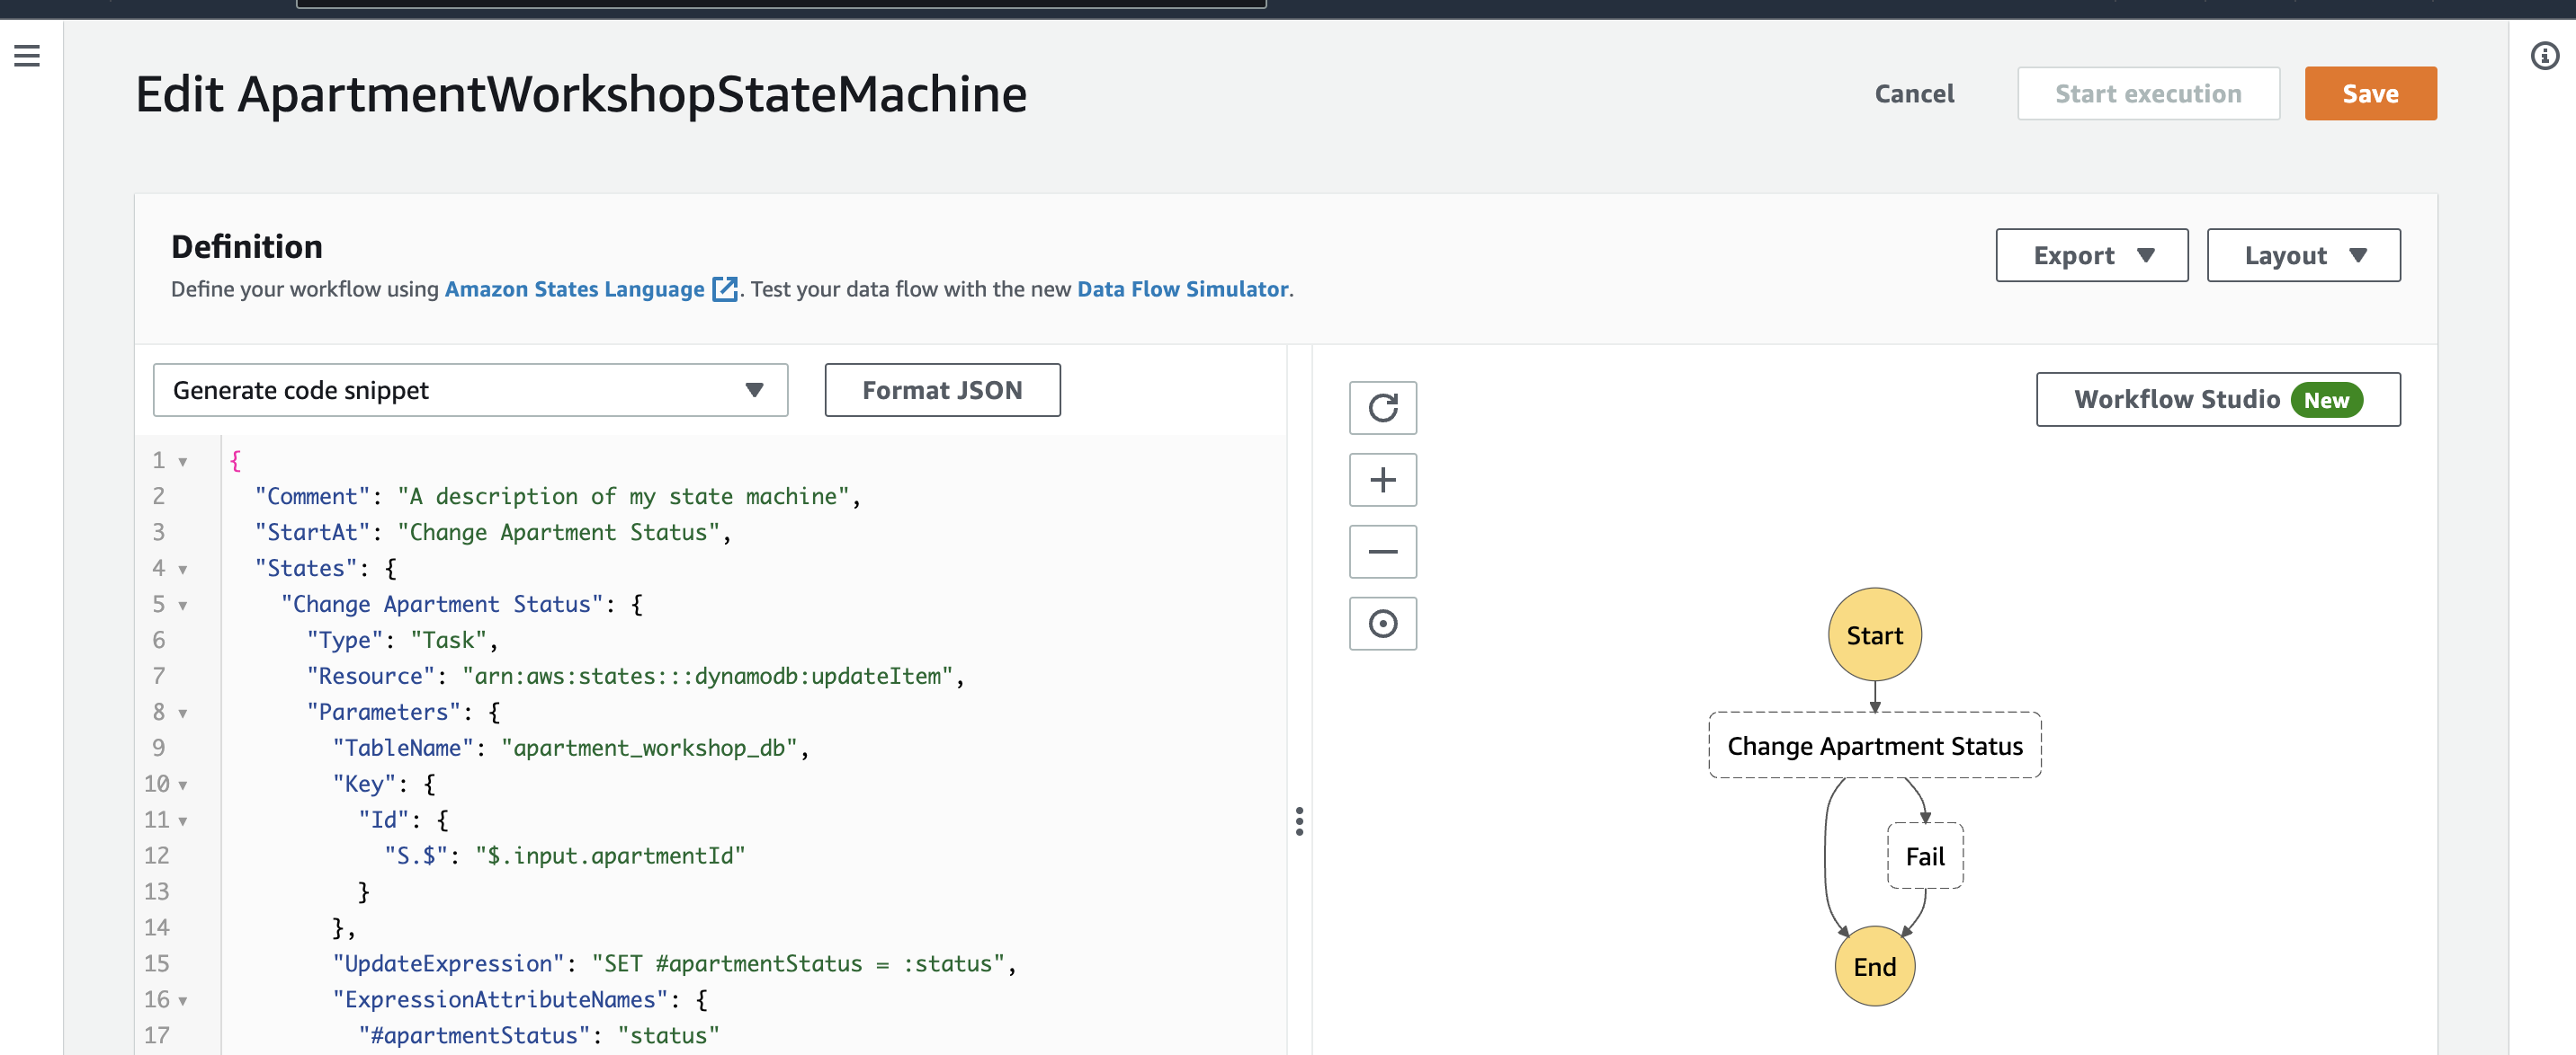Image resolution: width=2576 pixels, height=1055 pixels.
Task: Click the Edit ApartmentWorkshopStateMachine page title
Action: tap(581, 95)
